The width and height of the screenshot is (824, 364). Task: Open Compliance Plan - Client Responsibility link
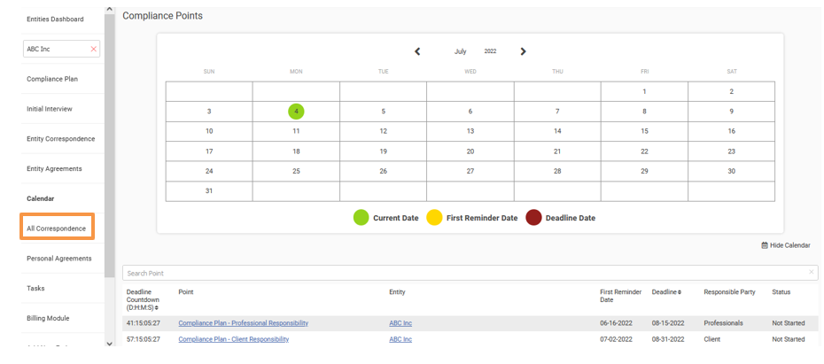coord(233,339)
